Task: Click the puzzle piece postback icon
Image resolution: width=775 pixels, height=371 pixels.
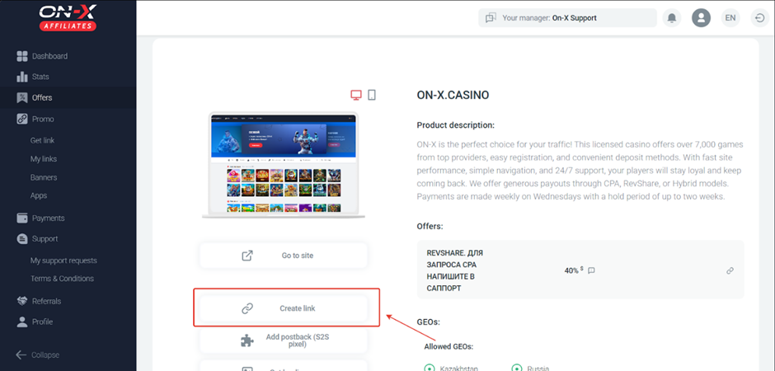Action: pyautogui.click(x=247, y=340)
